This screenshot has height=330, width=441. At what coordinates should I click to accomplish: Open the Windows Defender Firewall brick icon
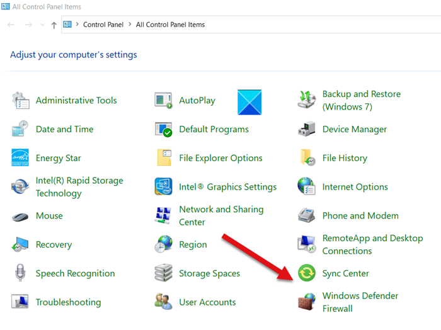(x=307, y=302)
